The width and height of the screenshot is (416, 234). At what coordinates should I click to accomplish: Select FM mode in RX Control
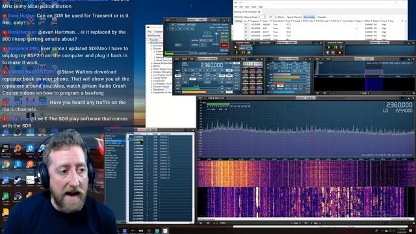[200, 70]
